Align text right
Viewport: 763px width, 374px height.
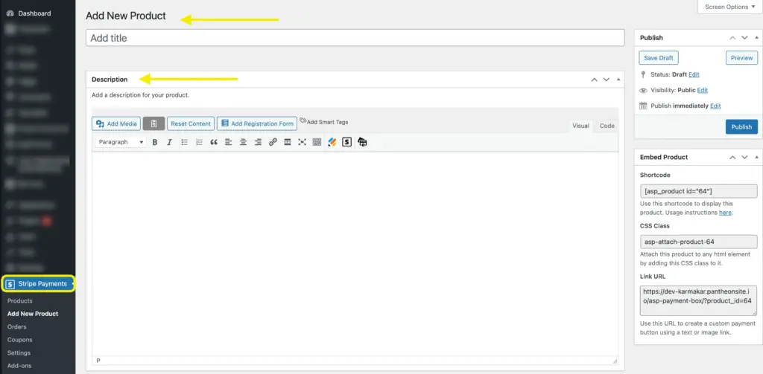pos(258,142)
